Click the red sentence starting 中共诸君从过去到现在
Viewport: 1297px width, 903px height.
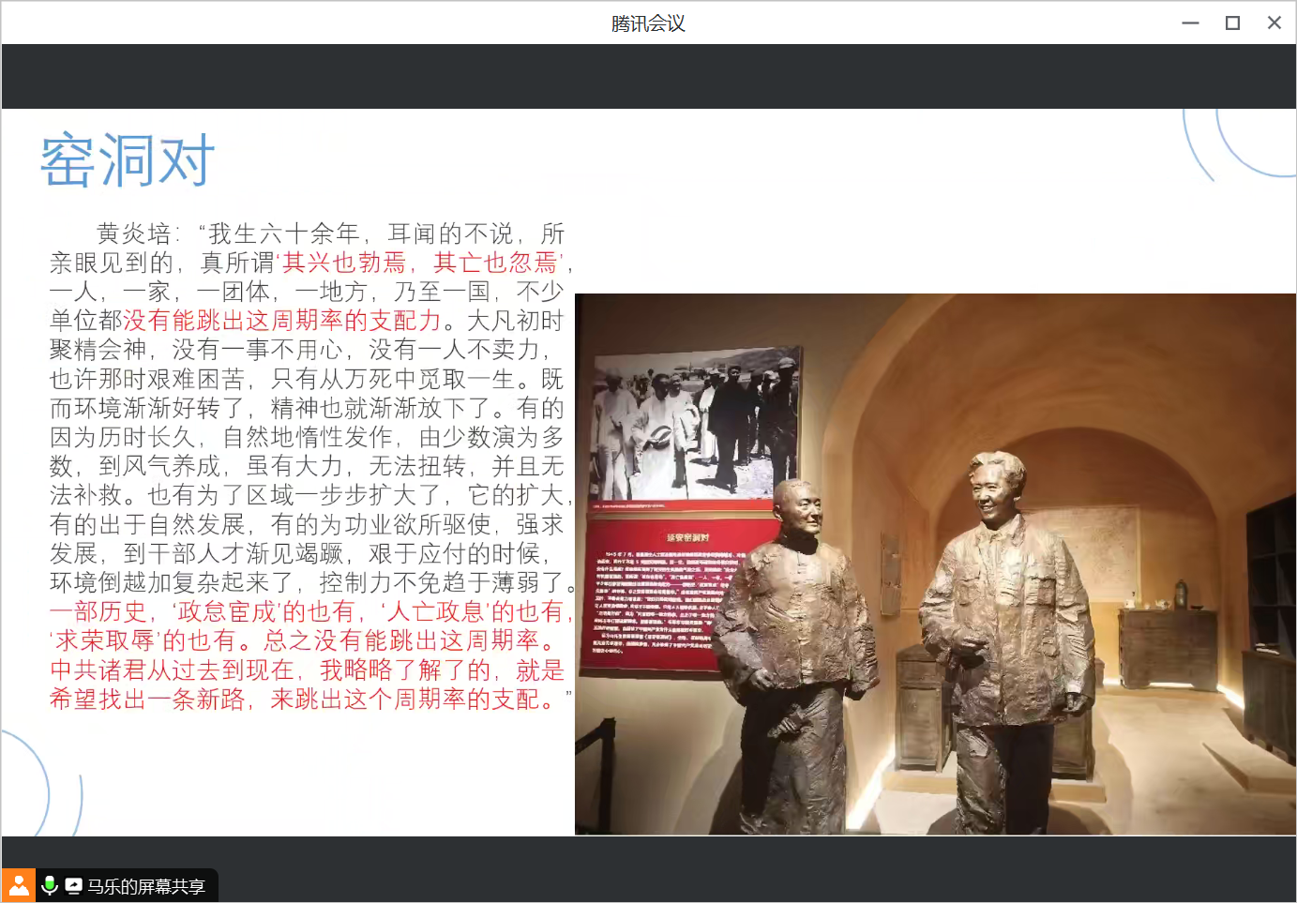click(307, 670)
